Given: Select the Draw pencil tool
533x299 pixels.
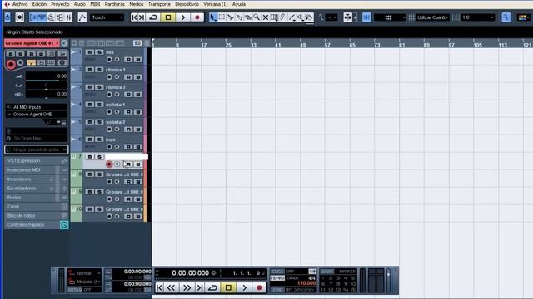Looking at the screenshot, I should pos(283,17).
